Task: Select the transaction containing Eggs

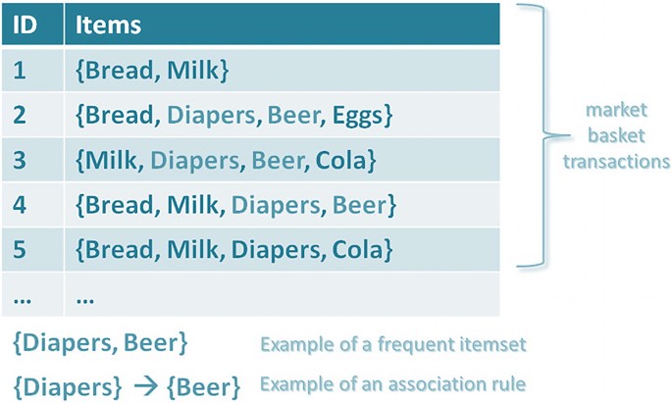Action: click(233, 115)
